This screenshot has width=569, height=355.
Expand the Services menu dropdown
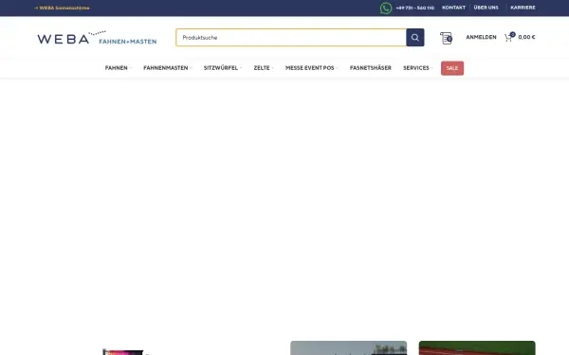(x=417, y=68)
